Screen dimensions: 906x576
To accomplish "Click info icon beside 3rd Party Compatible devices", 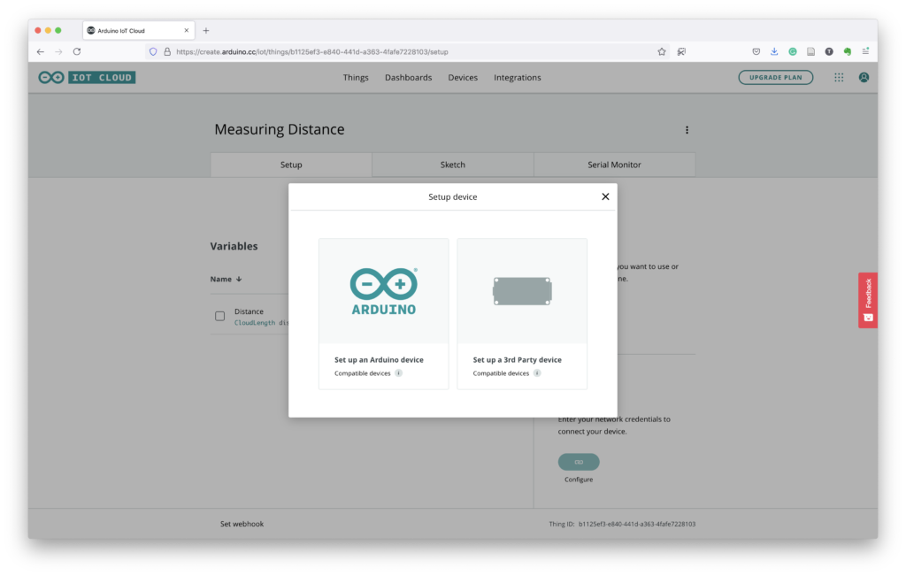I will (x=537, y=373).
